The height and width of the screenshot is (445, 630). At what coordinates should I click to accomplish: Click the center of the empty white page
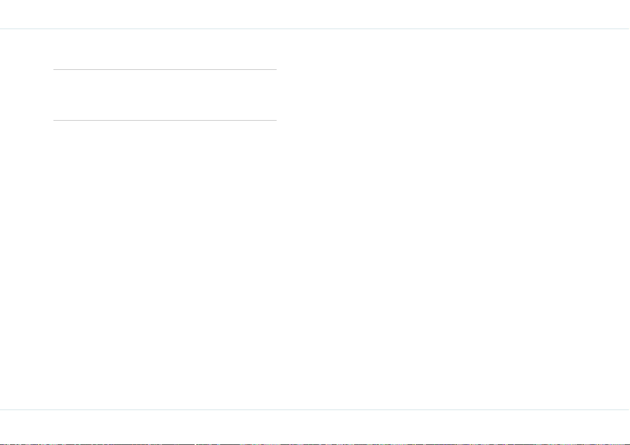coord(315,220)
